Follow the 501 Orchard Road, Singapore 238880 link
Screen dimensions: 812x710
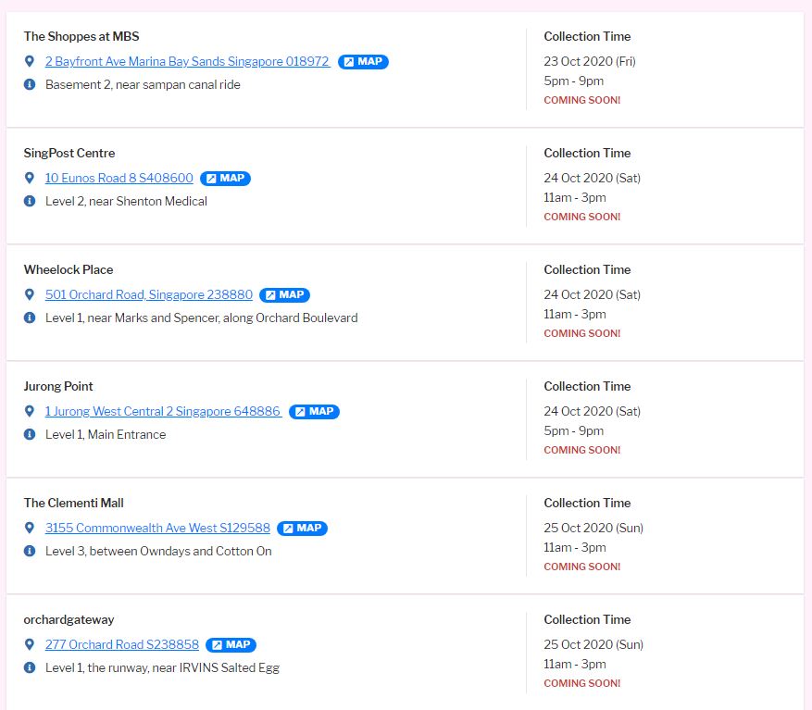tap(149, 295)
